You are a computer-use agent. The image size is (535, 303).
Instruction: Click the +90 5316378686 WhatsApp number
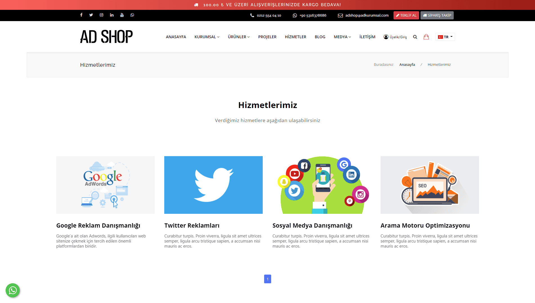click(313, 15)
